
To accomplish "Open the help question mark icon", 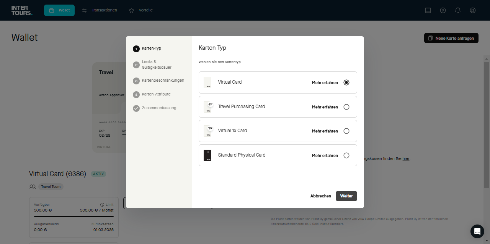I will 443,10.
